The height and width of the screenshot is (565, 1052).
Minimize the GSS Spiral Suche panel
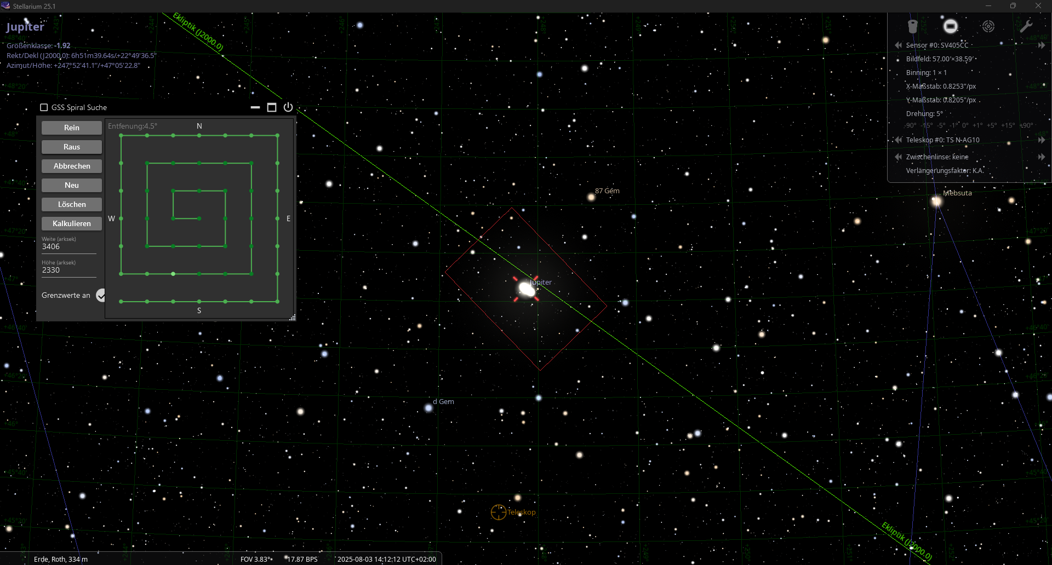(255, 107)
